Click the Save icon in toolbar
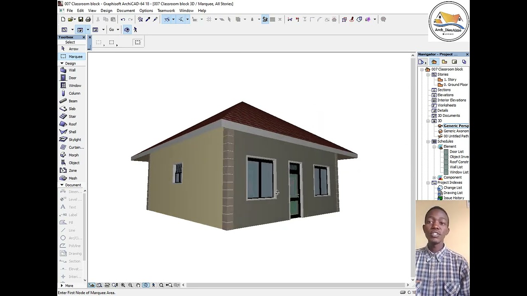The image size is (527, 296). tap(81, 19)
